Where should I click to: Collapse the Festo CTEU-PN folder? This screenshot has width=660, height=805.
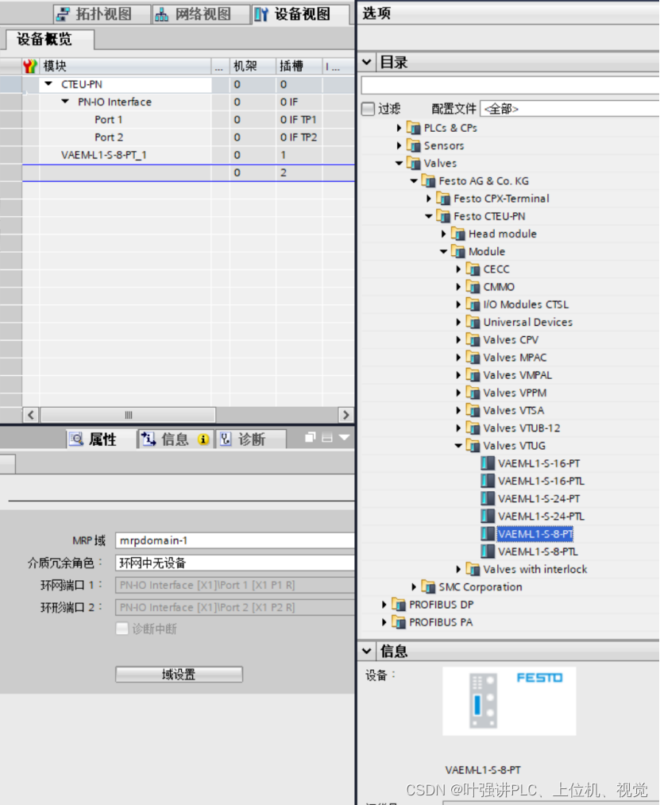(x=429, y=216)
